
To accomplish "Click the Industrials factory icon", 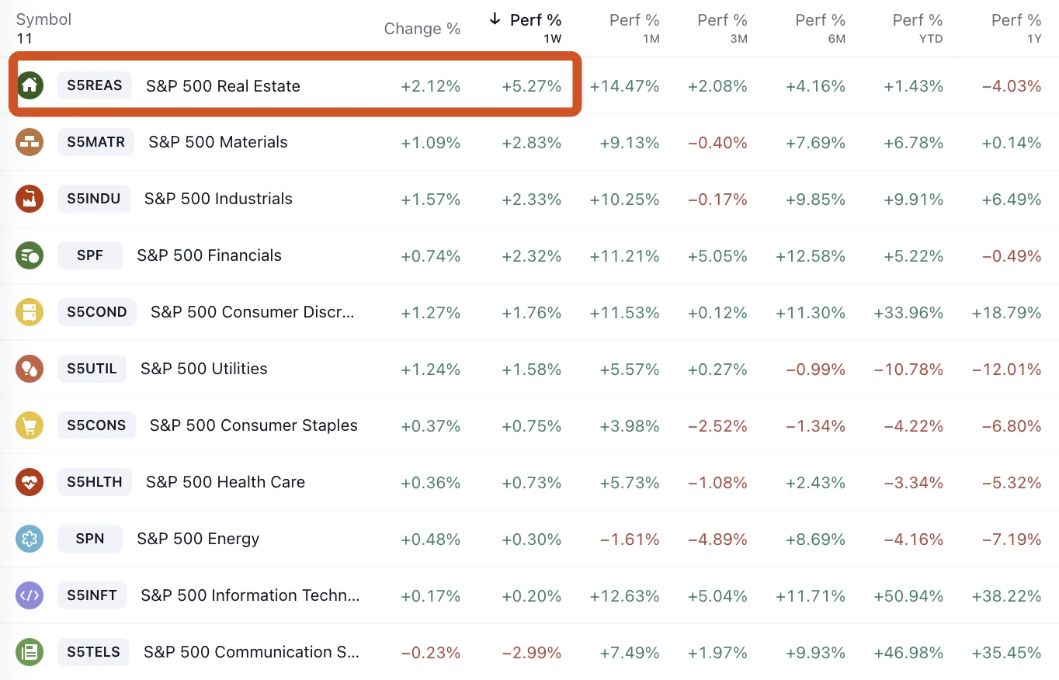I will coord(30,199).
